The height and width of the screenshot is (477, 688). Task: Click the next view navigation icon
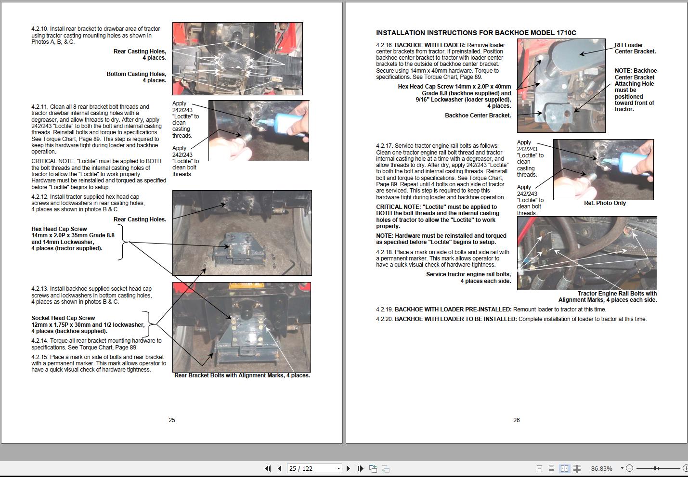[386, 468]
